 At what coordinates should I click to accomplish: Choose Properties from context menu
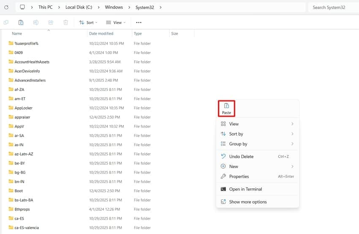tap(258, 176)
